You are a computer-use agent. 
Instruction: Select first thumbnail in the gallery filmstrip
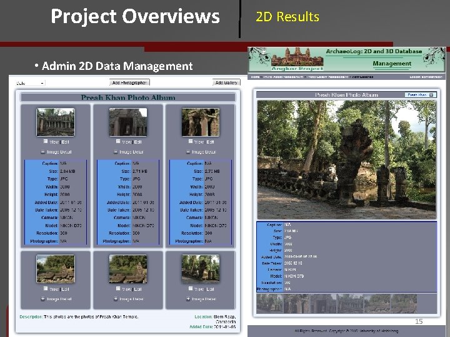click(269, 304)
